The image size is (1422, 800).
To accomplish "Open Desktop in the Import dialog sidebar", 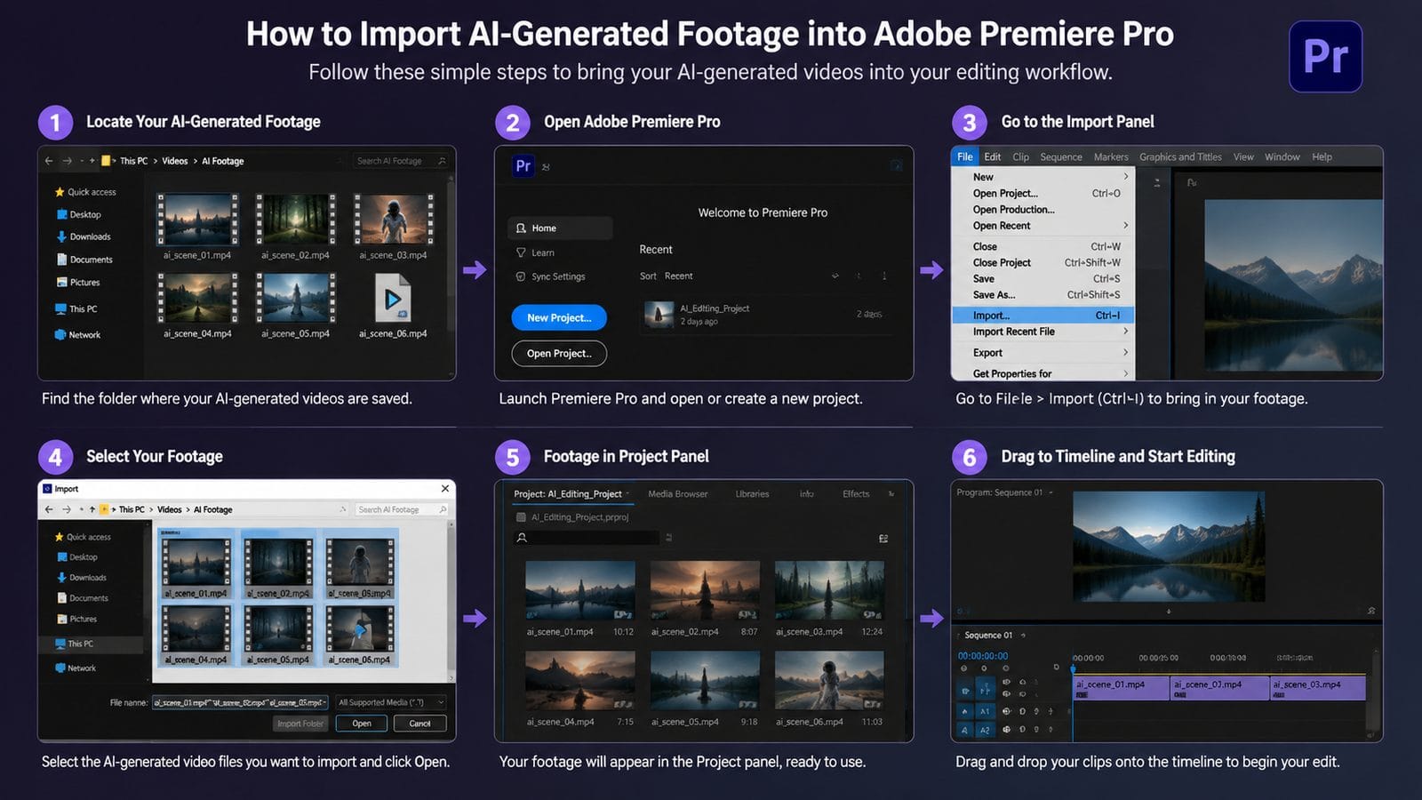I will [77, 557].
